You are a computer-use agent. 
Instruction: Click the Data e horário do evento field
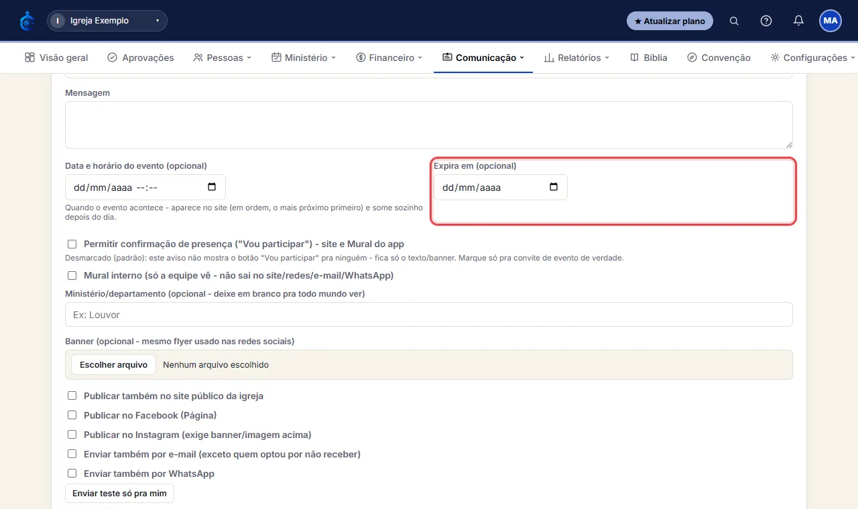click(145, 188)
